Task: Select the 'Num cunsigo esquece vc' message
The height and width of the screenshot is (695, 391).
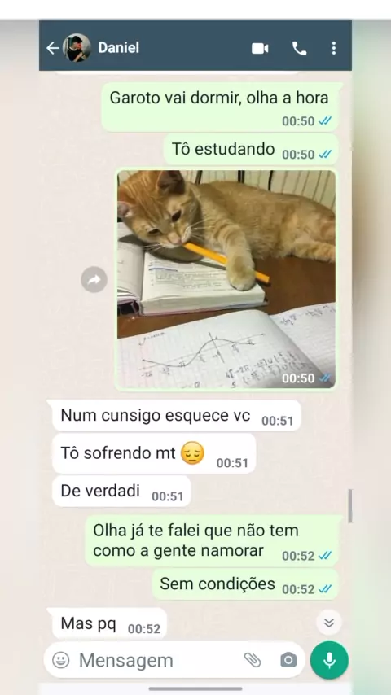Action: click(177, 416)
